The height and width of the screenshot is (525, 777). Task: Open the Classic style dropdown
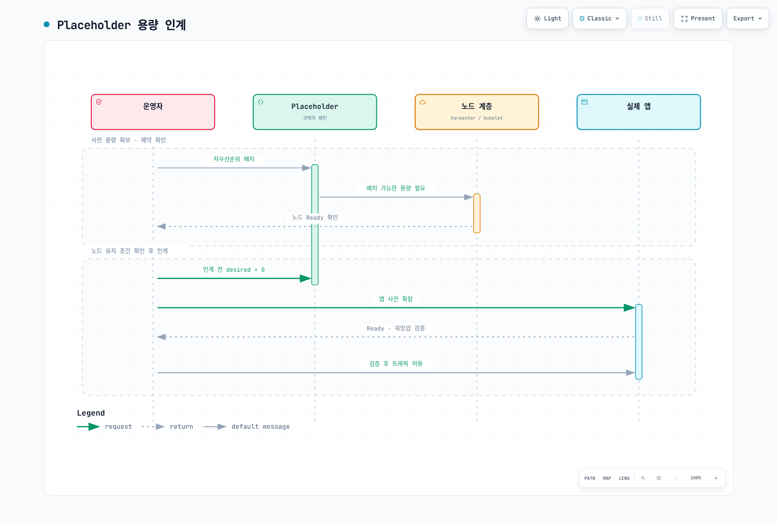click(600, 18)
